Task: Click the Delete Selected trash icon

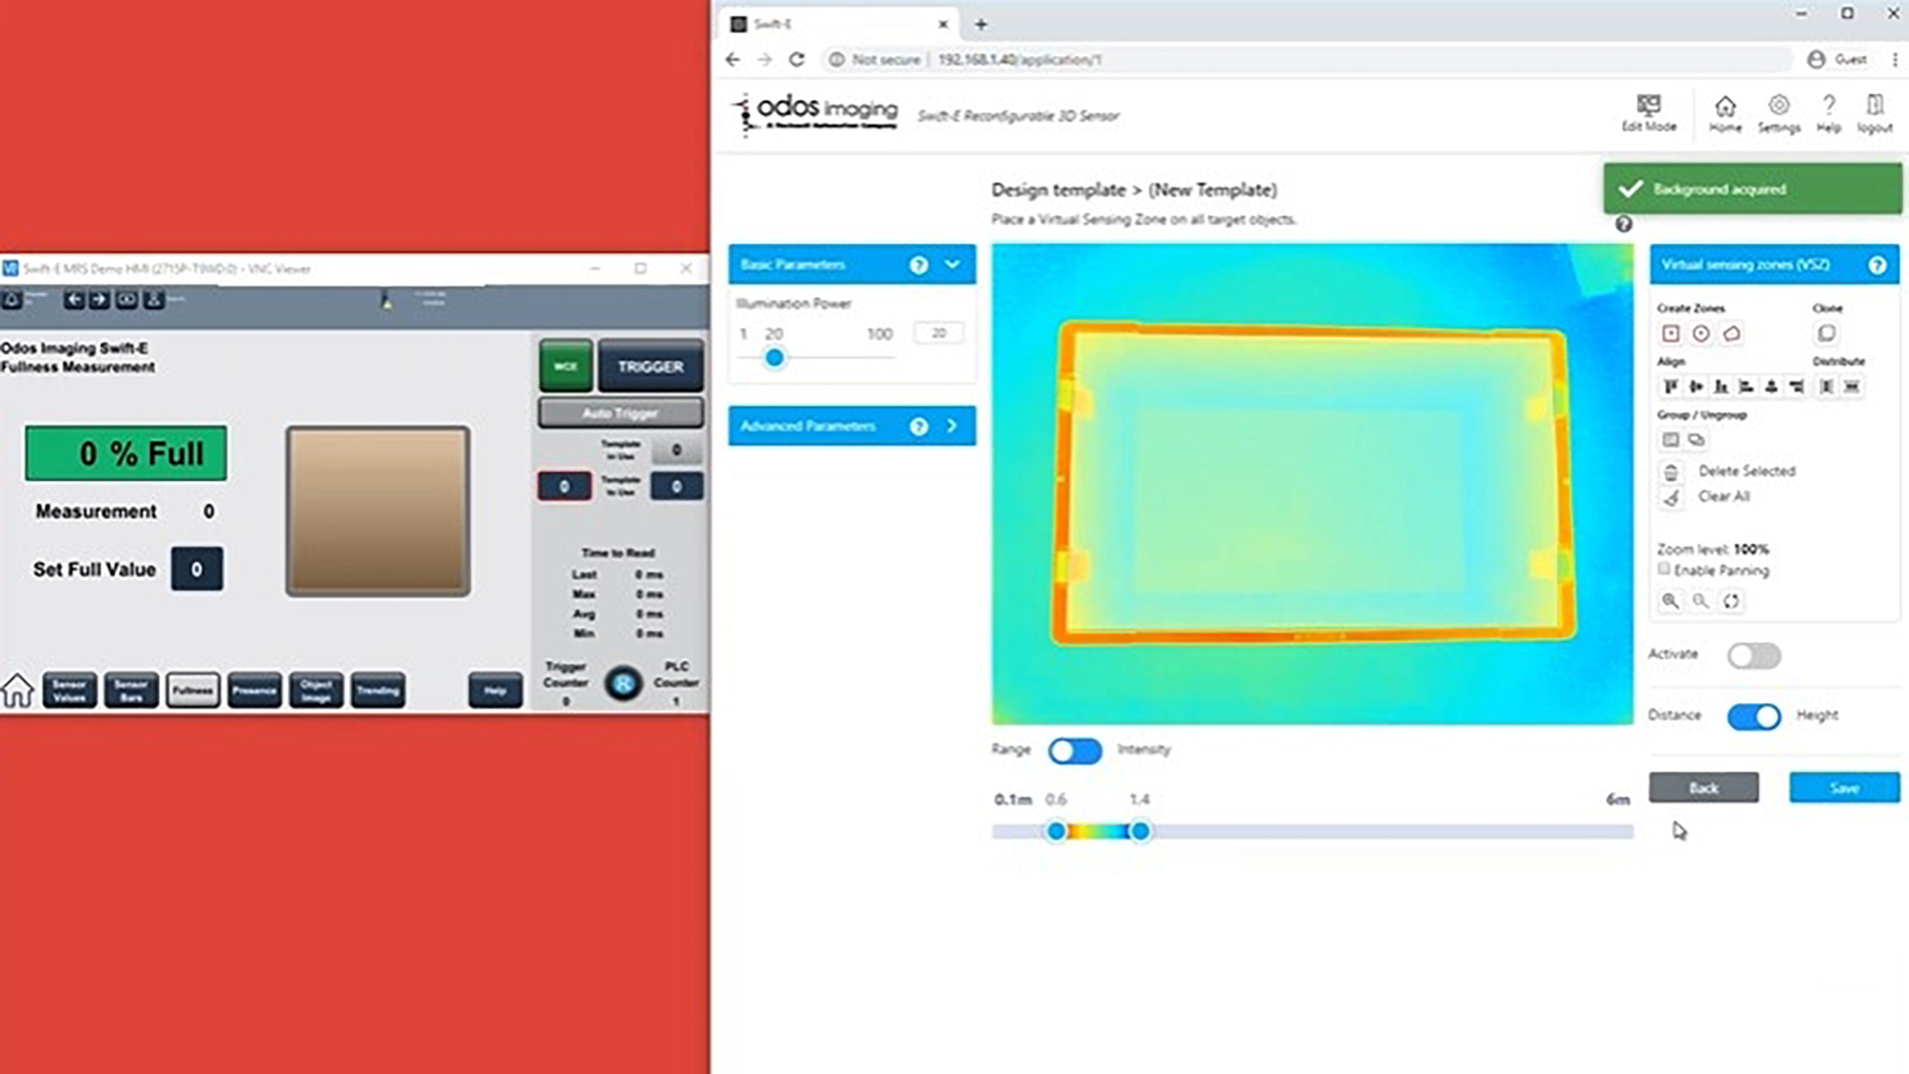Action: (1671, 472)
